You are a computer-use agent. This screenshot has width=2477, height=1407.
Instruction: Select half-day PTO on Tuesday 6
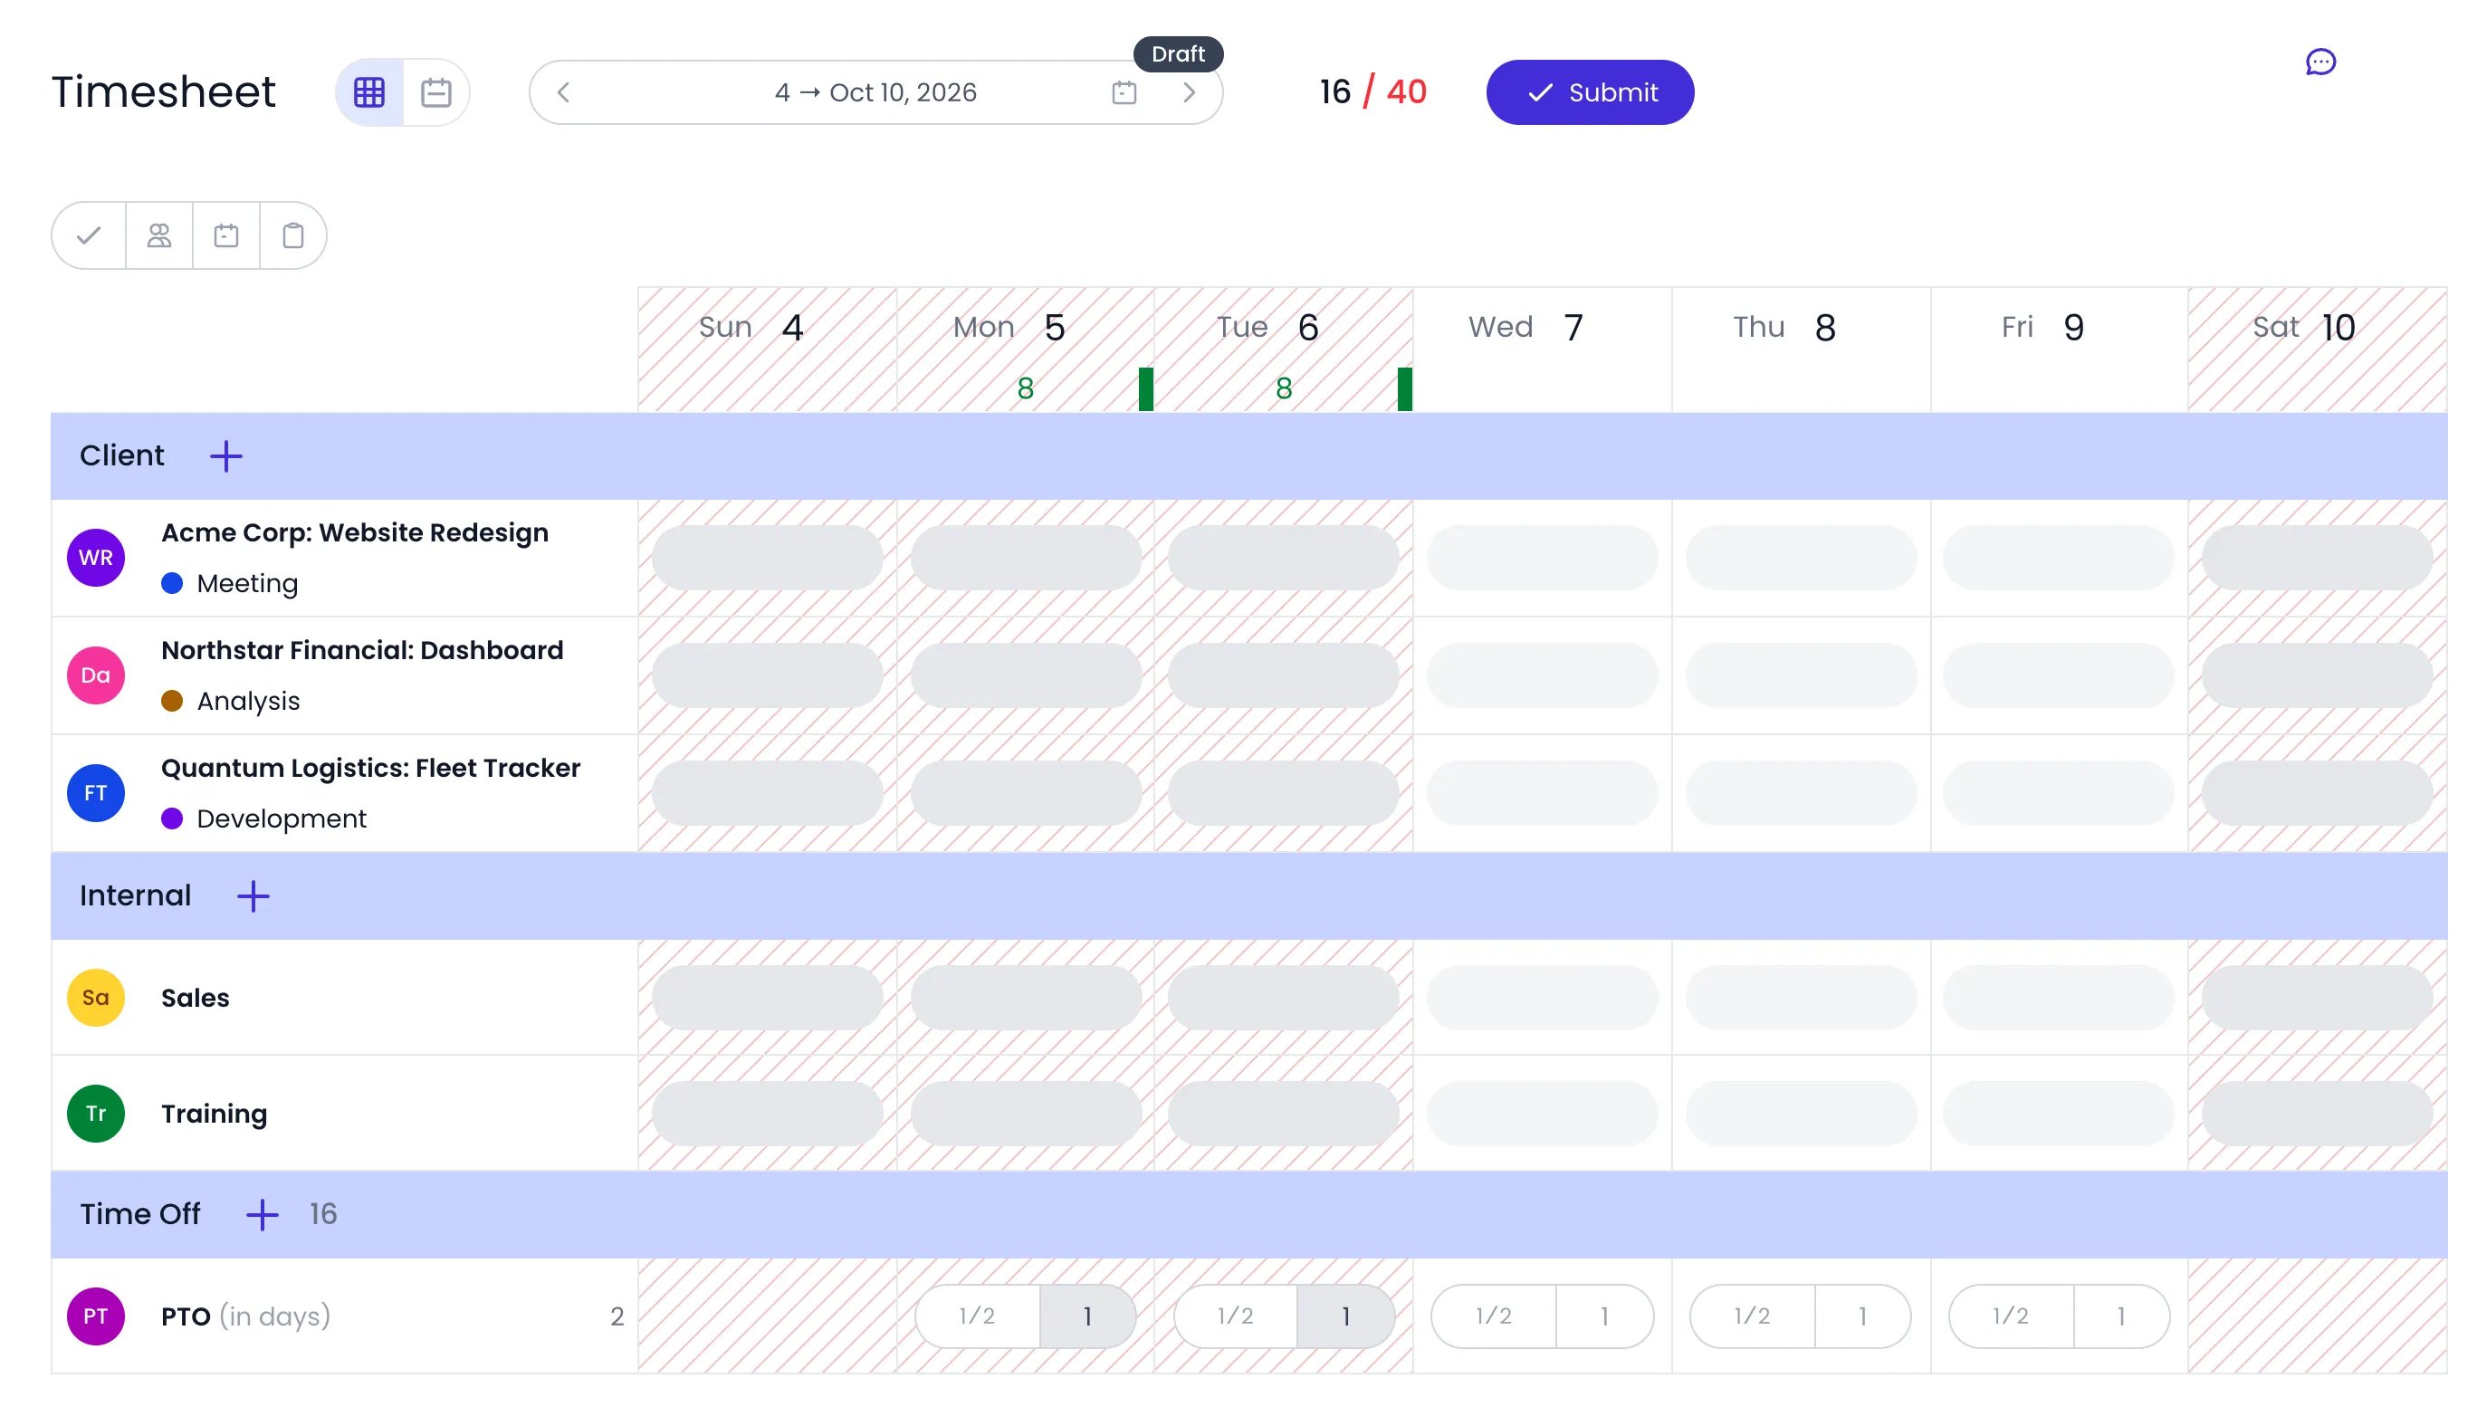(x=1235, y=1316)
